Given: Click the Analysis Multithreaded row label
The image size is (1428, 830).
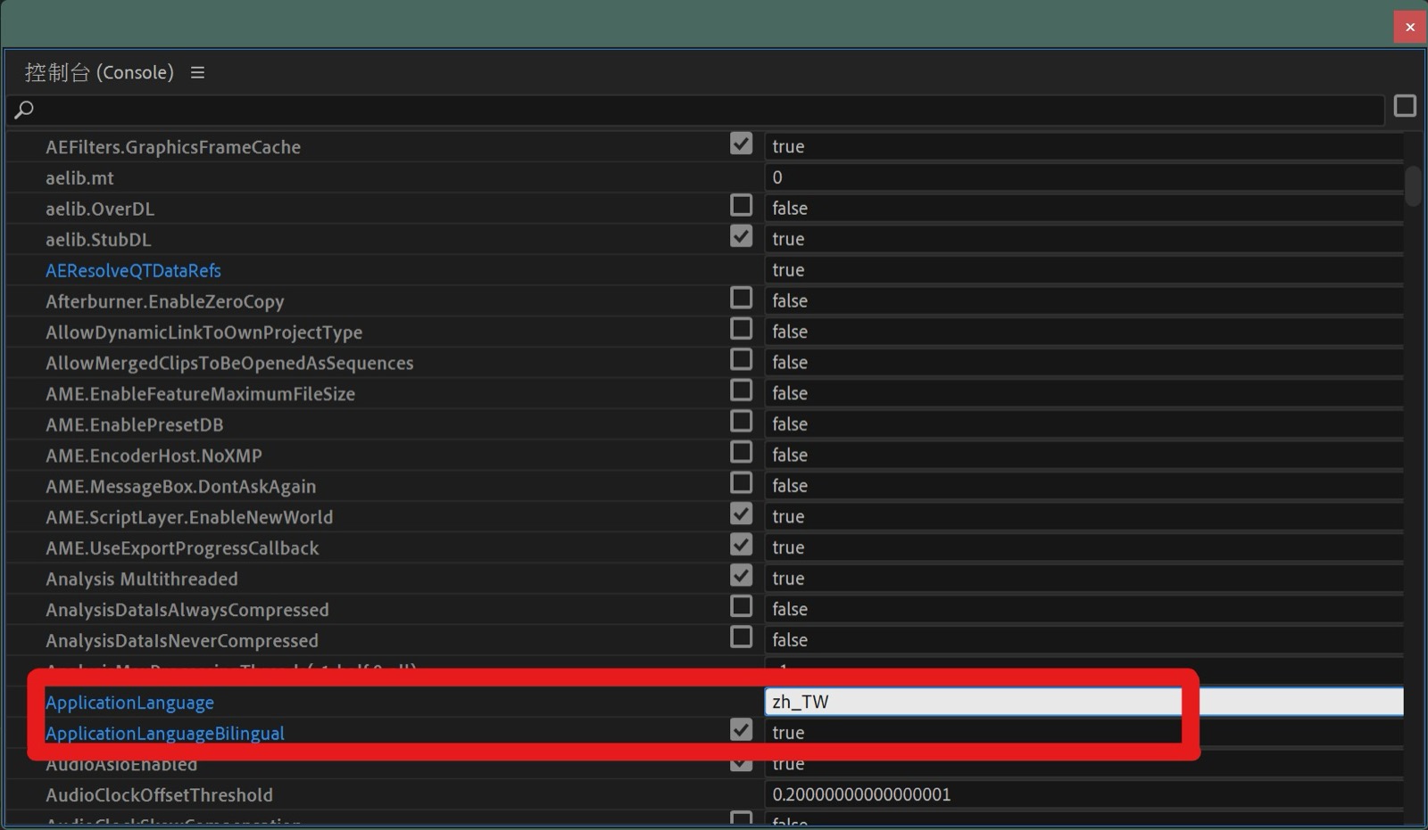Looking at the screenshot, I should click(x=142, y=579).
